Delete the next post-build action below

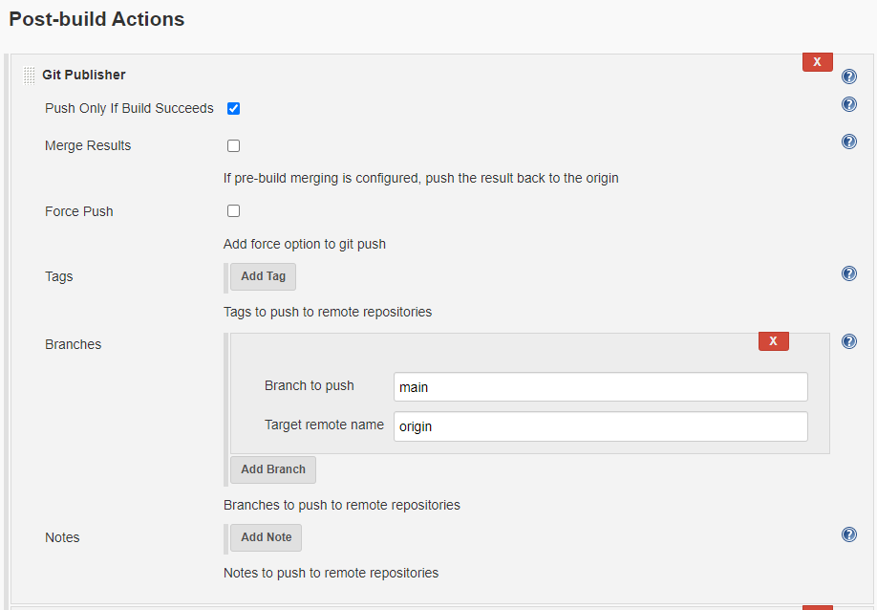click(x=817, y=607)
